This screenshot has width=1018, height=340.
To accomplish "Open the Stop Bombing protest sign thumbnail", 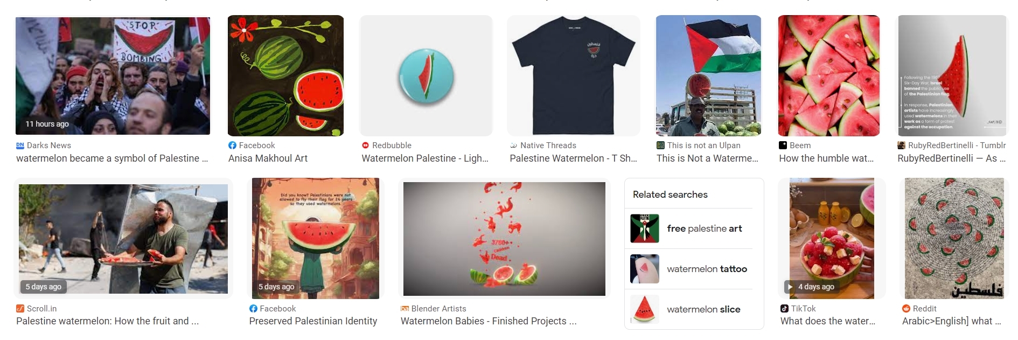I will point(113,76).
